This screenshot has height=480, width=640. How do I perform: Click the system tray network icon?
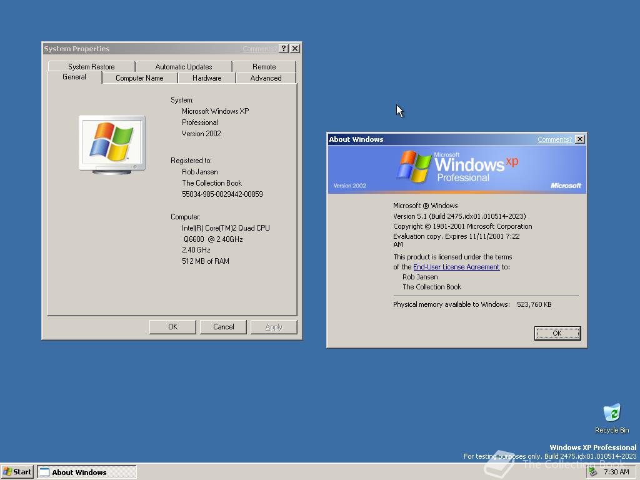coord(592,472)
